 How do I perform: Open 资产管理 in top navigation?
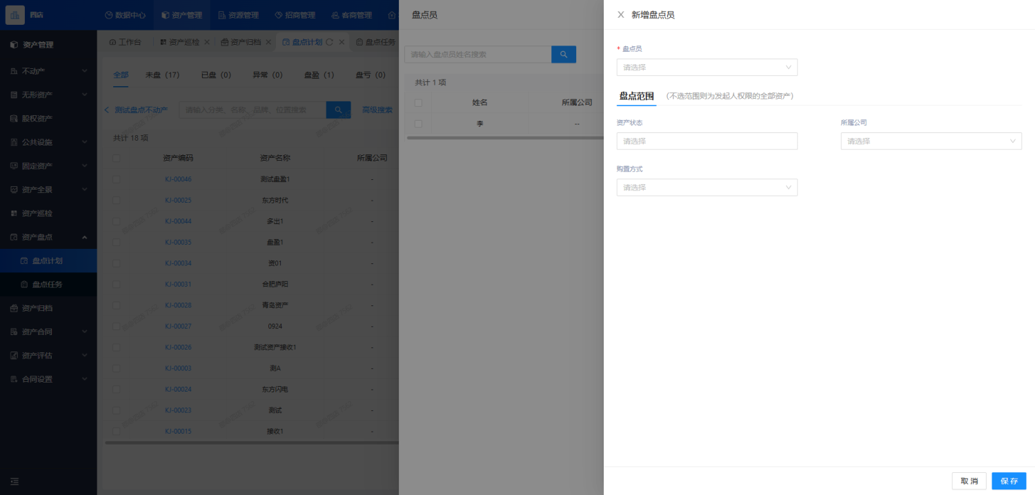click(181, 15)
